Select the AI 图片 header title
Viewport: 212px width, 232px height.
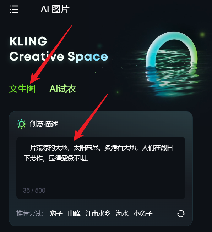[55, 9]
